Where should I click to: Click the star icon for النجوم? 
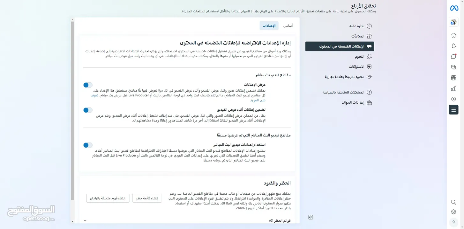pyautogui.click(x=369, y=57)
